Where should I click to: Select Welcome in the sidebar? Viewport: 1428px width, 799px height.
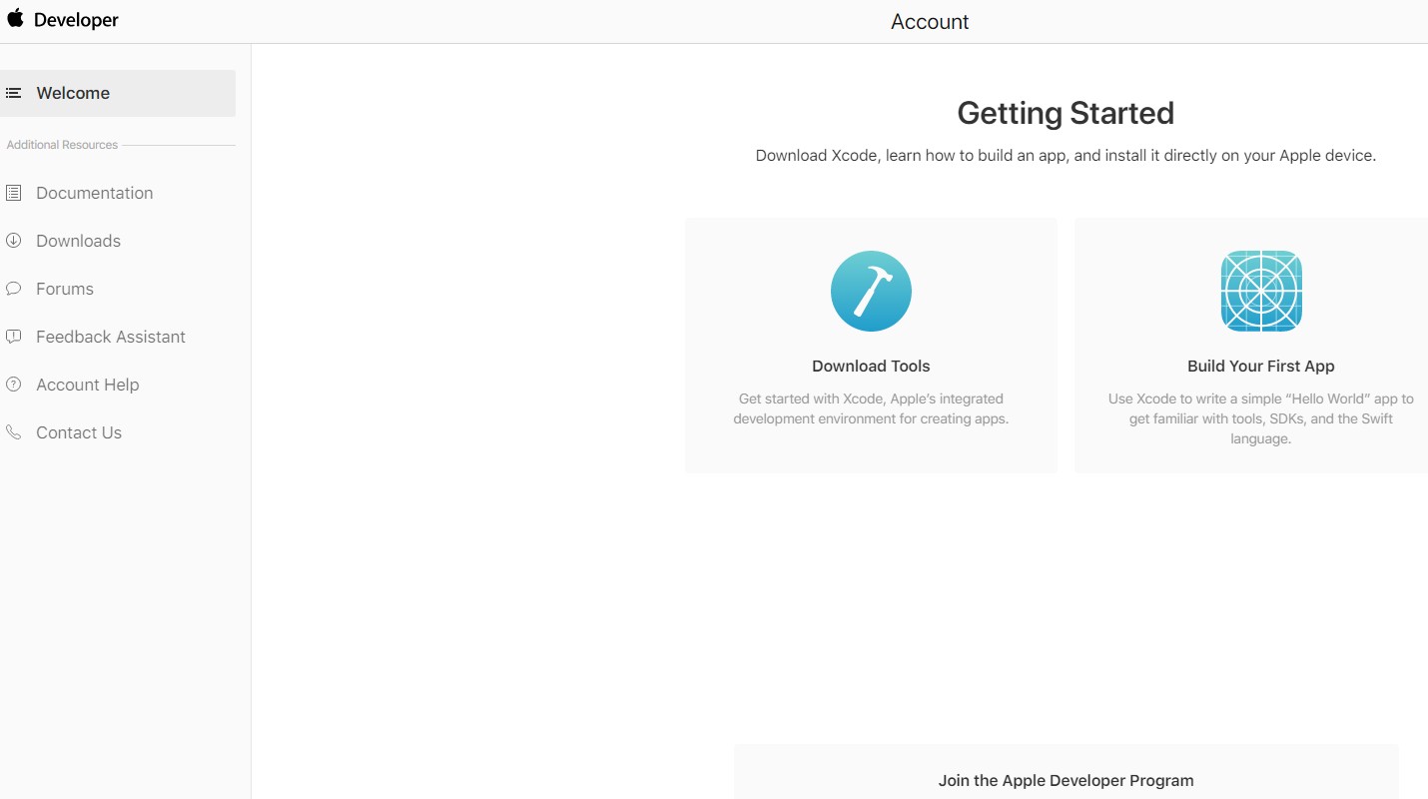pos(118,93)
